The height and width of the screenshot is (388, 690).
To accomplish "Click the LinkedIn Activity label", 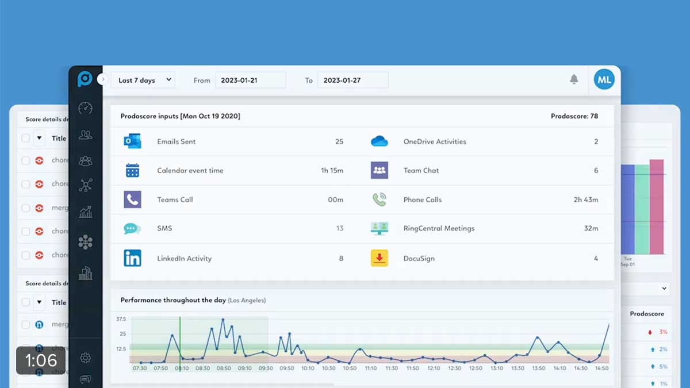I will [184, 258].
